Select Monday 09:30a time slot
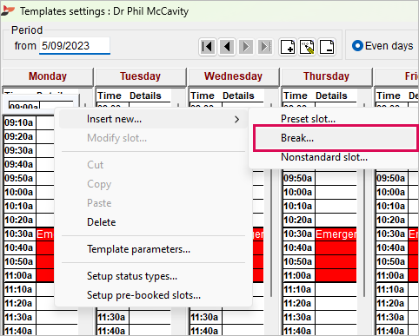This screenshot has width=419, height=336. point(19,150)
